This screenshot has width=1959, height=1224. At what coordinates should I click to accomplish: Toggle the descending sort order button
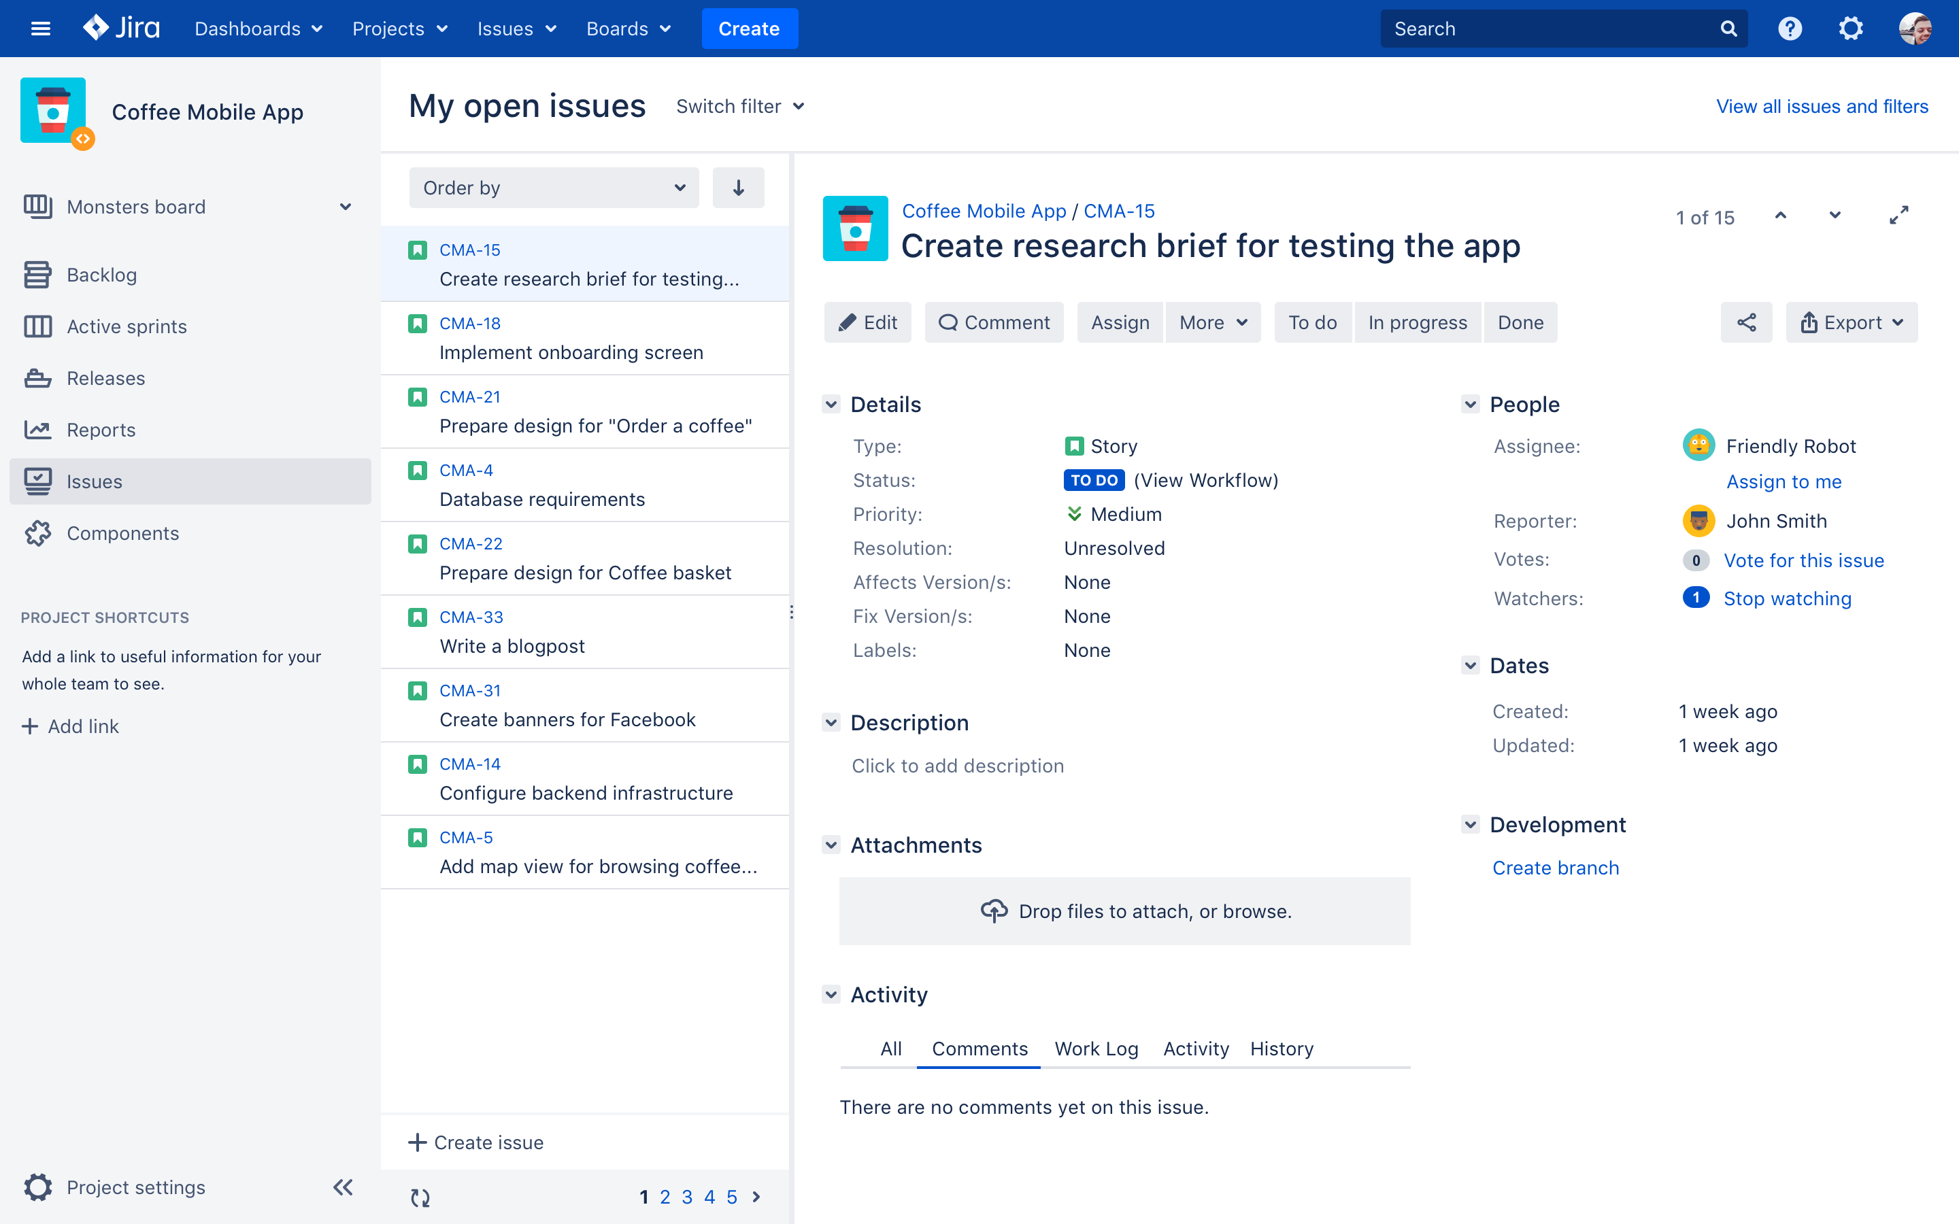click(739, 186)
